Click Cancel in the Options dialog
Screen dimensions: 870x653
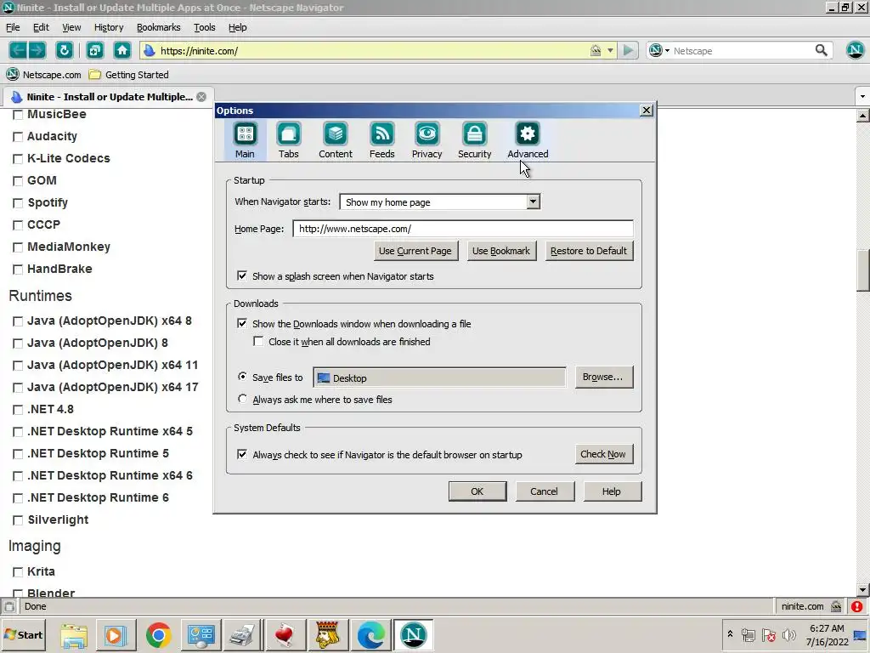[544, 491]
